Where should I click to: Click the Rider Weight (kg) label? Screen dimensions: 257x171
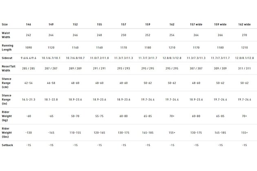pos(7,116)
